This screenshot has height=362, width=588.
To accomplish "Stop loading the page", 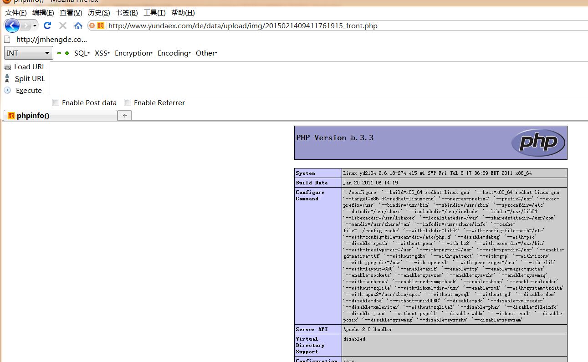I will [x=63, y=25].
